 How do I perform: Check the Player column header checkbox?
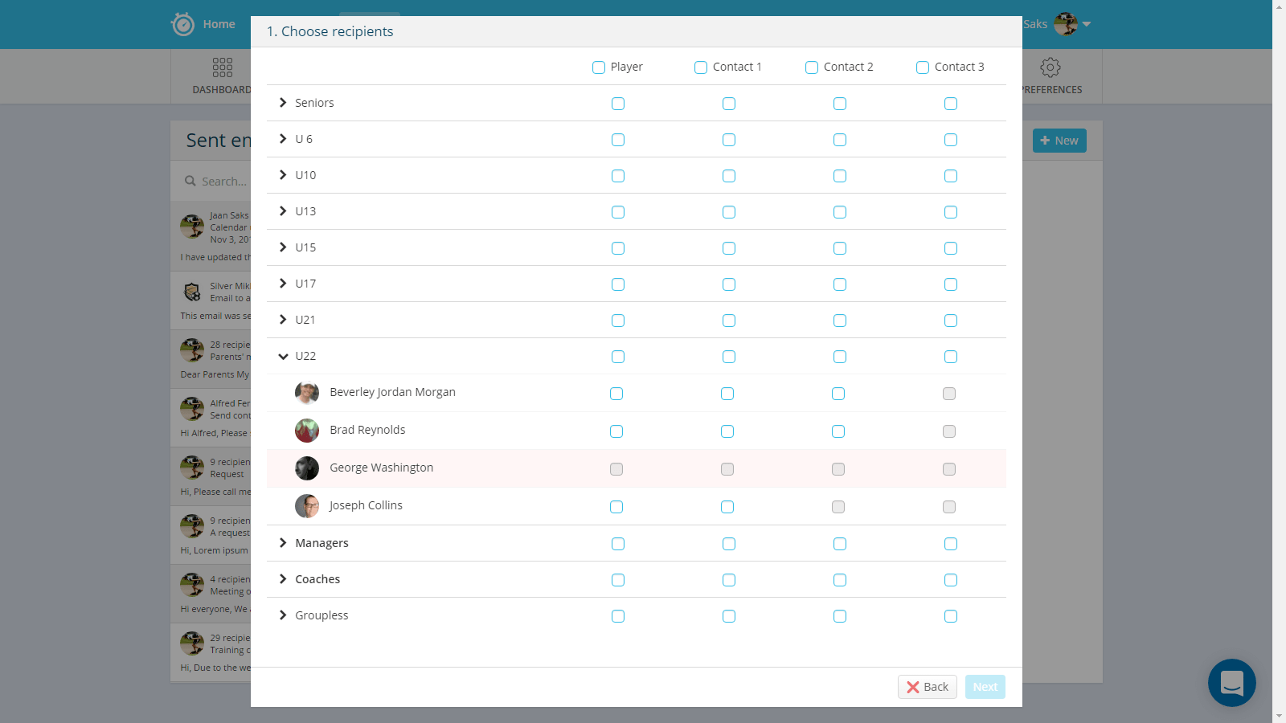[599, 67]
